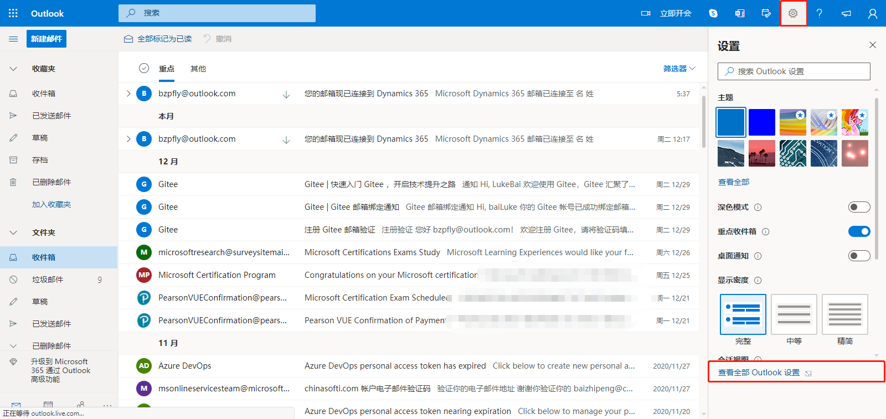This screenshot has width=886, height=419.
Task: Open the app launcher waffle icon
Action: tap(13, 13)
